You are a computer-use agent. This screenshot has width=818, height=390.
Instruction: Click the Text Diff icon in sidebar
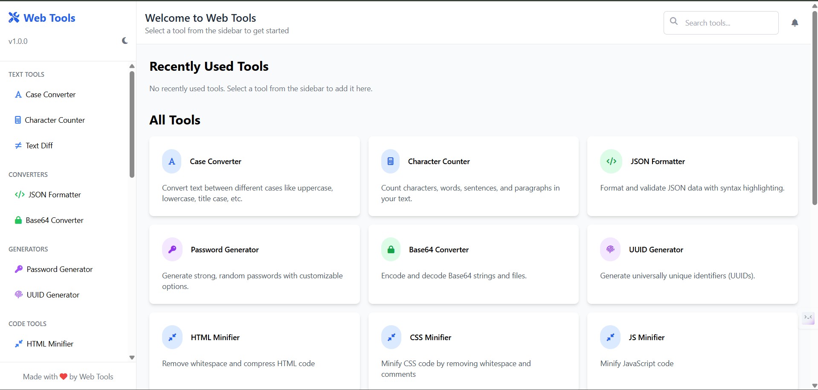click(18, 145)
